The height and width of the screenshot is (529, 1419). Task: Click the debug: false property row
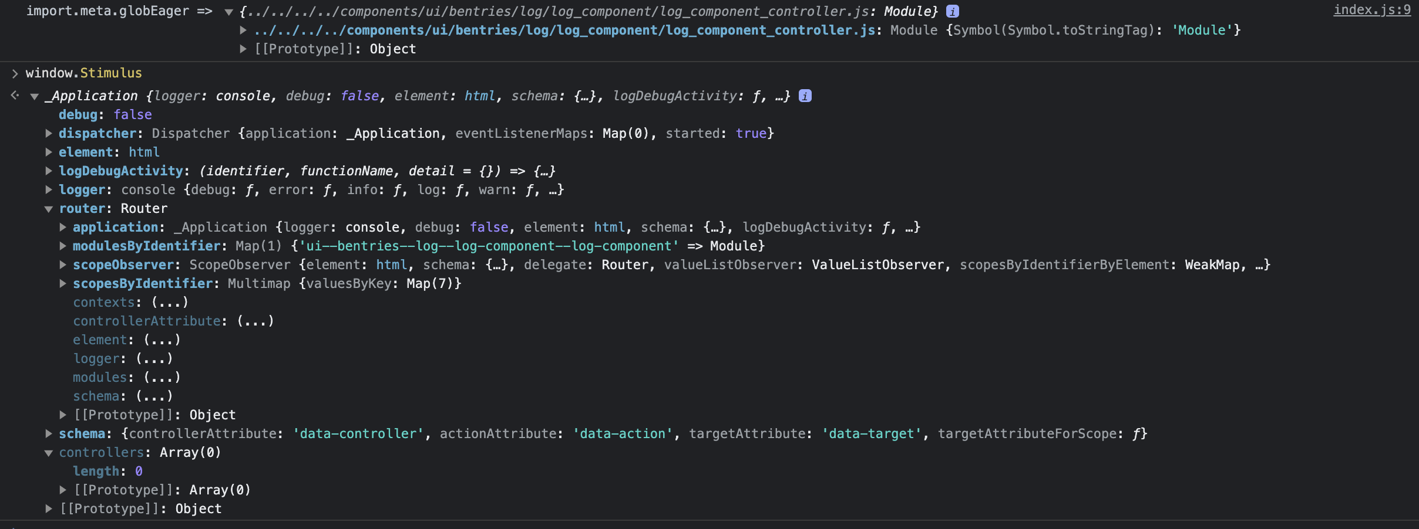point(105,114)
